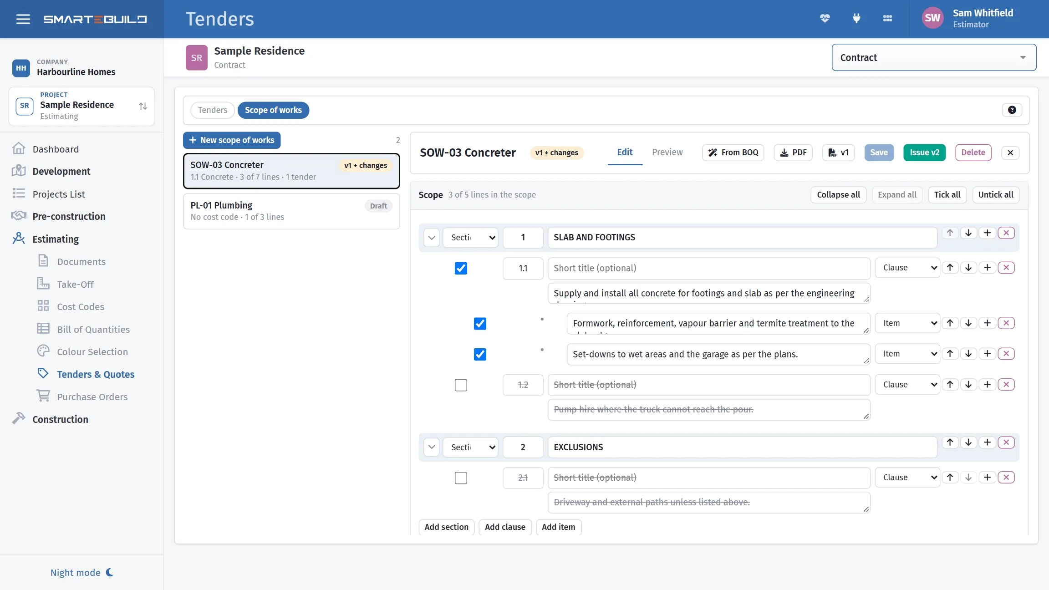Switch to the Preview tab
Image resolution: width=1049 pixels, height=590 pixels.
[x=667, y=152]
